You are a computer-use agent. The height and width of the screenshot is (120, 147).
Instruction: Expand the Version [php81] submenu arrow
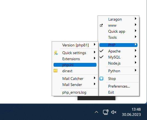95,44
